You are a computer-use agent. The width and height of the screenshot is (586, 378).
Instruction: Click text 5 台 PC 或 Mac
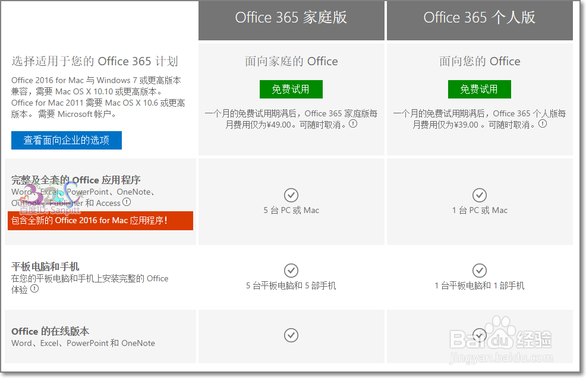291,210
